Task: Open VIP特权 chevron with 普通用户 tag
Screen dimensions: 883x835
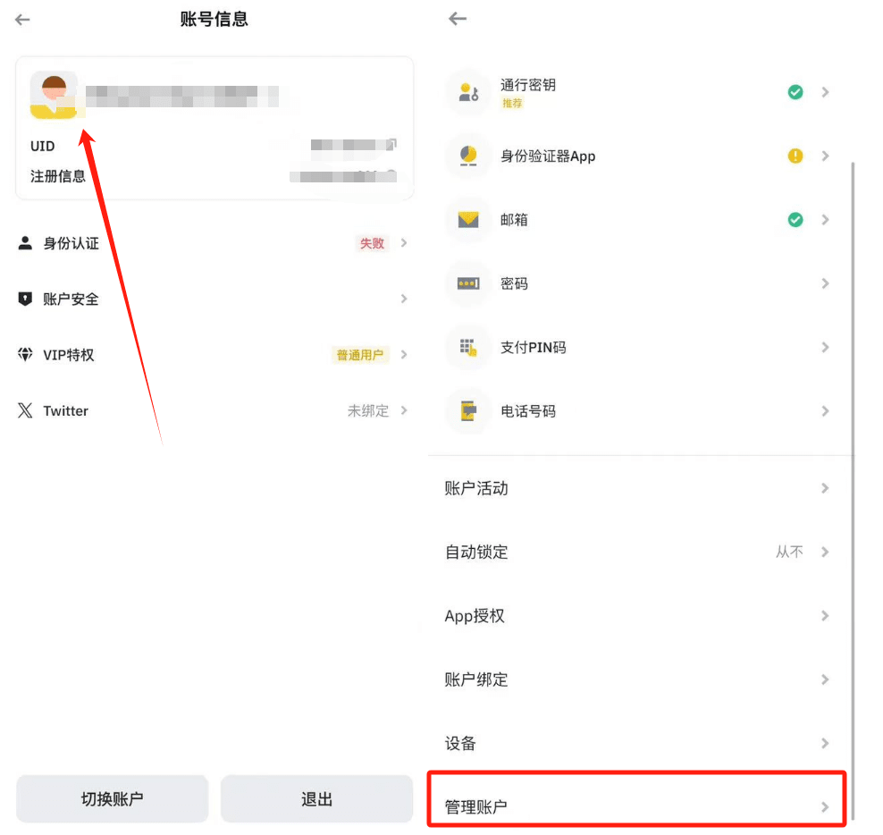Action: pyautogui.click(x=404, y=354)
